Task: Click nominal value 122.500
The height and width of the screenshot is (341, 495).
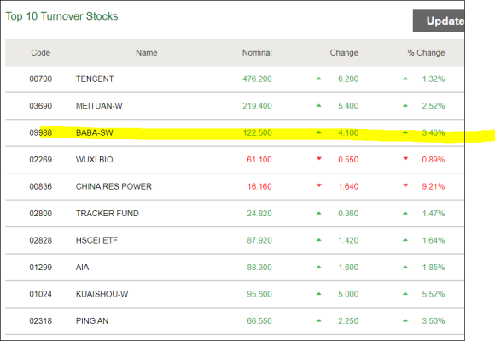Action: click(x=257, y=132)
